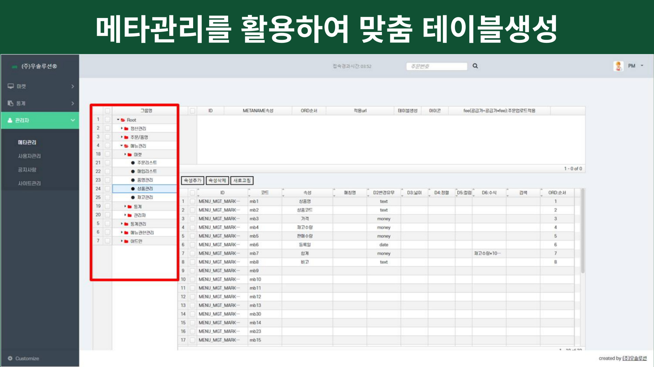
Task: Click the 통계 icon in sidebar
Action: [11, 103]
